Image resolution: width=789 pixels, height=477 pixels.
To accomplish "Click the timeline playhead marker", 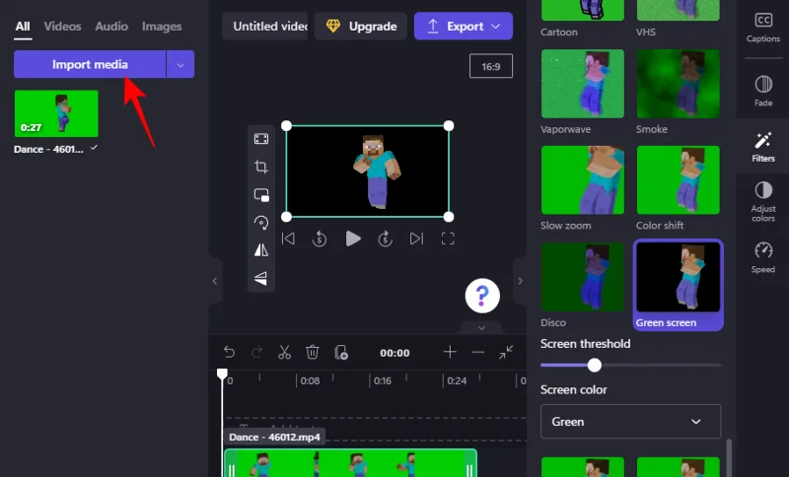I will (222, 374).
